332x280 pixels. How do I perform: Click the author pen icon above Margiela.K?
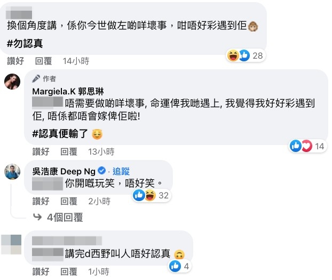[36, 78]
